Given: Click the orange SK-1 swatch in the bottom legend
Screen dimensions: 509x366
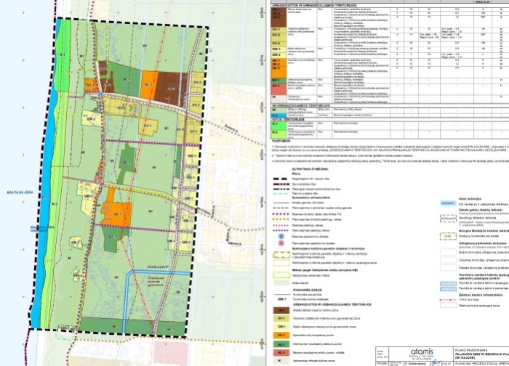Looking at the screenshot, I should (x=281, y=335).
